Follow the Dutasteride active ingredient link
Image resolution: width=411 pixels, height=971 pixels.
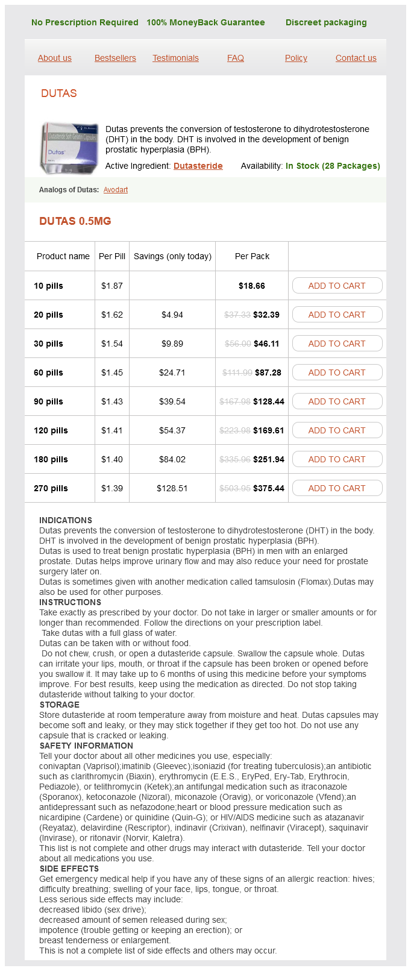pos(198,166)
